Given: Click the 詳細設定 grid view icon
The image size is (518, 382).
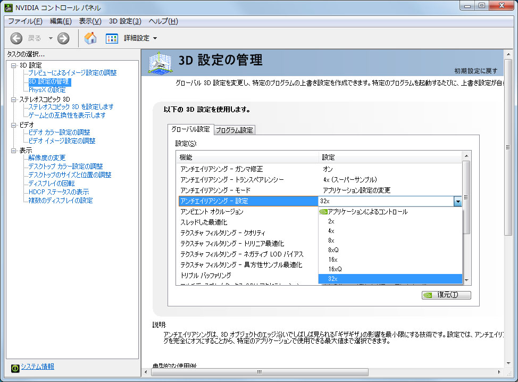Looking at the screenshot, I should pos(112,38).
